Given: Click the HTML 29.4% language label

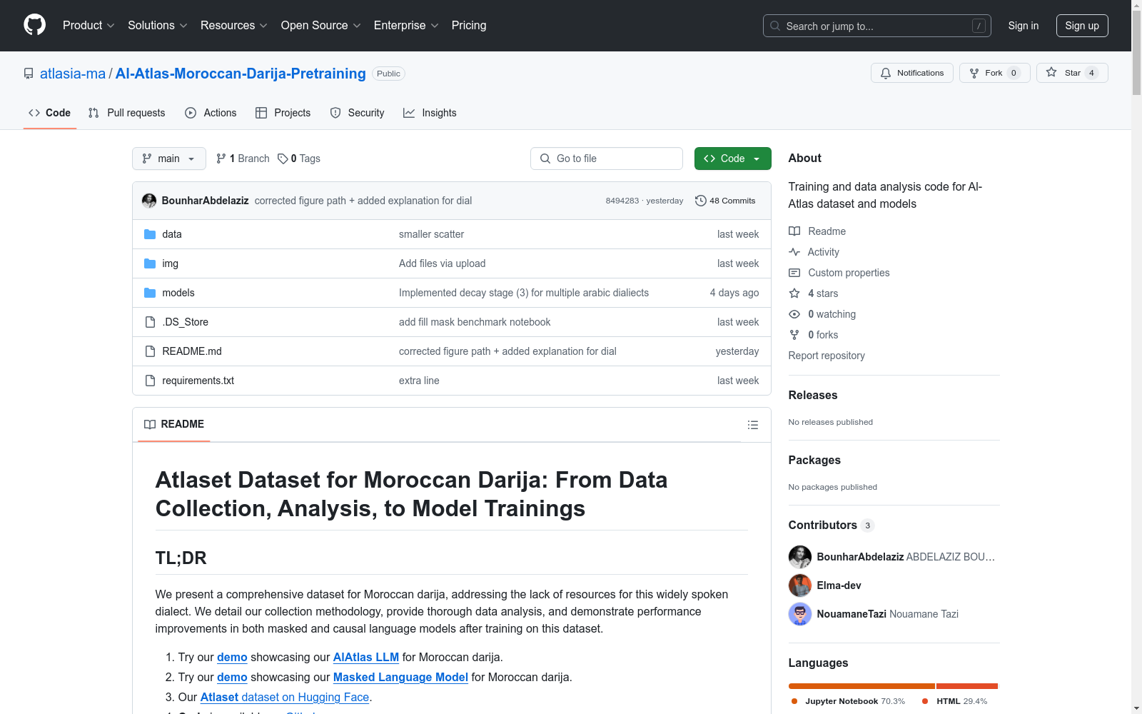Looking at the screenshot, I should (955, 701).
